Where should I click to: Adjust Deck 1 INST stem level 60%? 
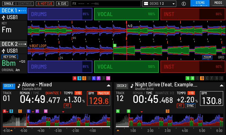coord(193,14)
